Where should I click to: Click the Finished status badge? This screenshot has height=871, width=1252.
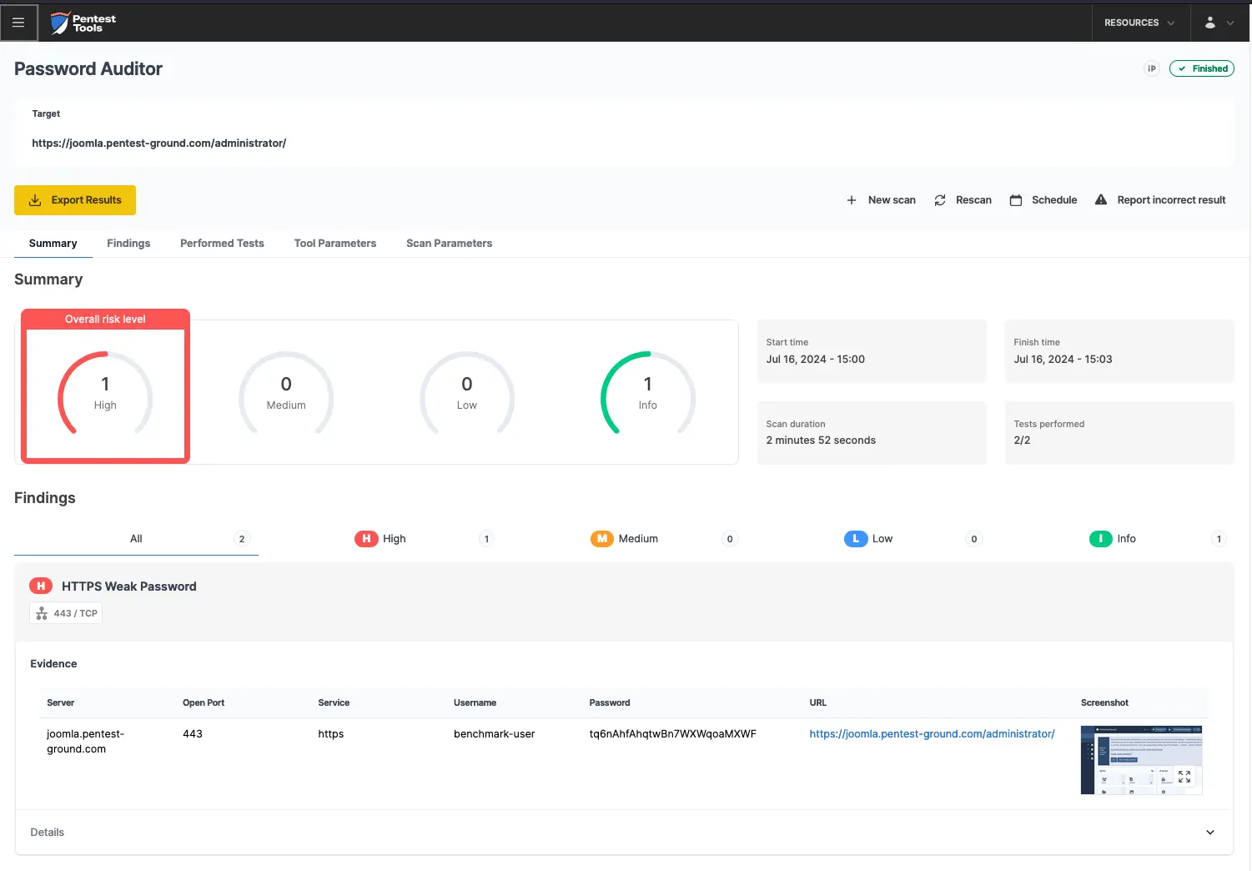pos(1202,68)
